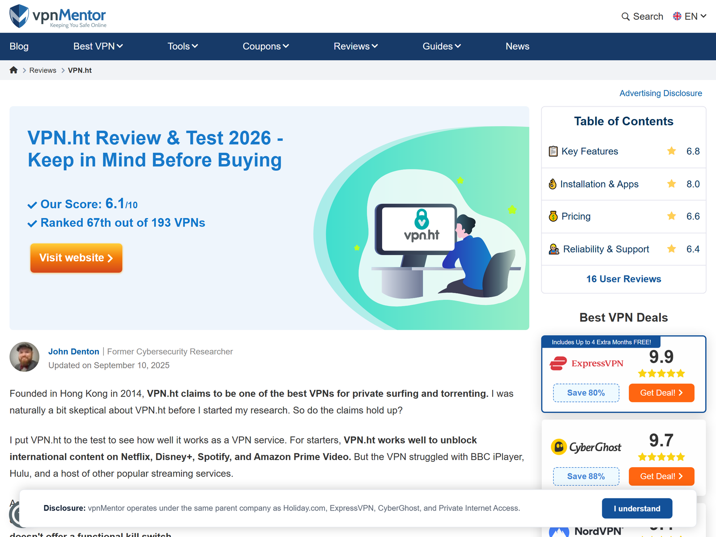This screenshot has height=537, width=716.
Task: Expand the Reviews navigation menu
Action: click(x=356, y=47)
